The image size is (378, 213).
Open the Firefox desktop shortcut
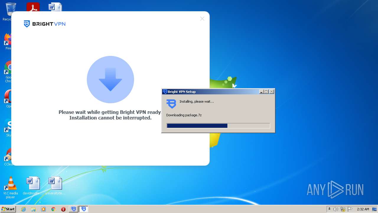click(8, 41)
